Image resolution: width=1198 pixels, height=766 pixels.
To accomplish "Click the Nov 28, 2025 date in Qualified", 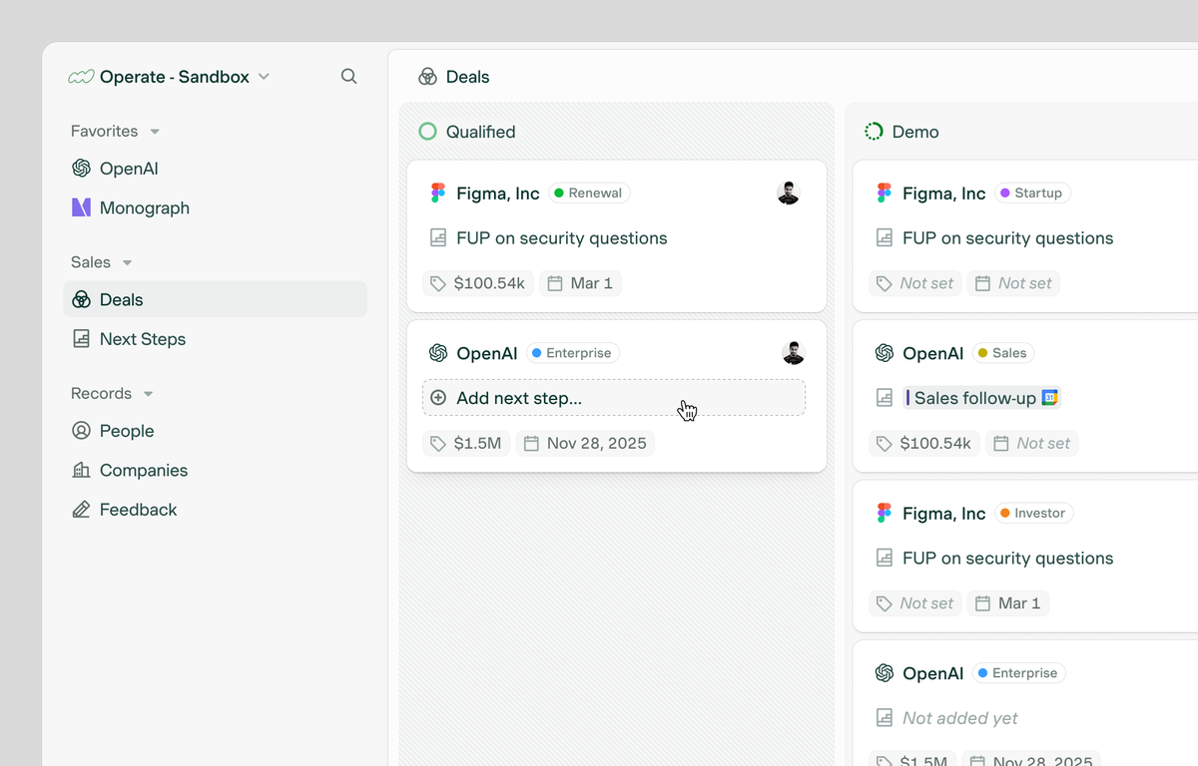I will click(585, 443).
